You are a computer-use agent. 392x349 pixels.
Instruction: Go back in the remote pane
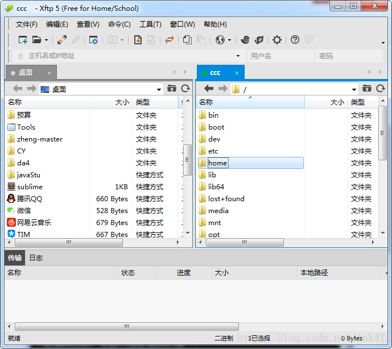(209, 89)
